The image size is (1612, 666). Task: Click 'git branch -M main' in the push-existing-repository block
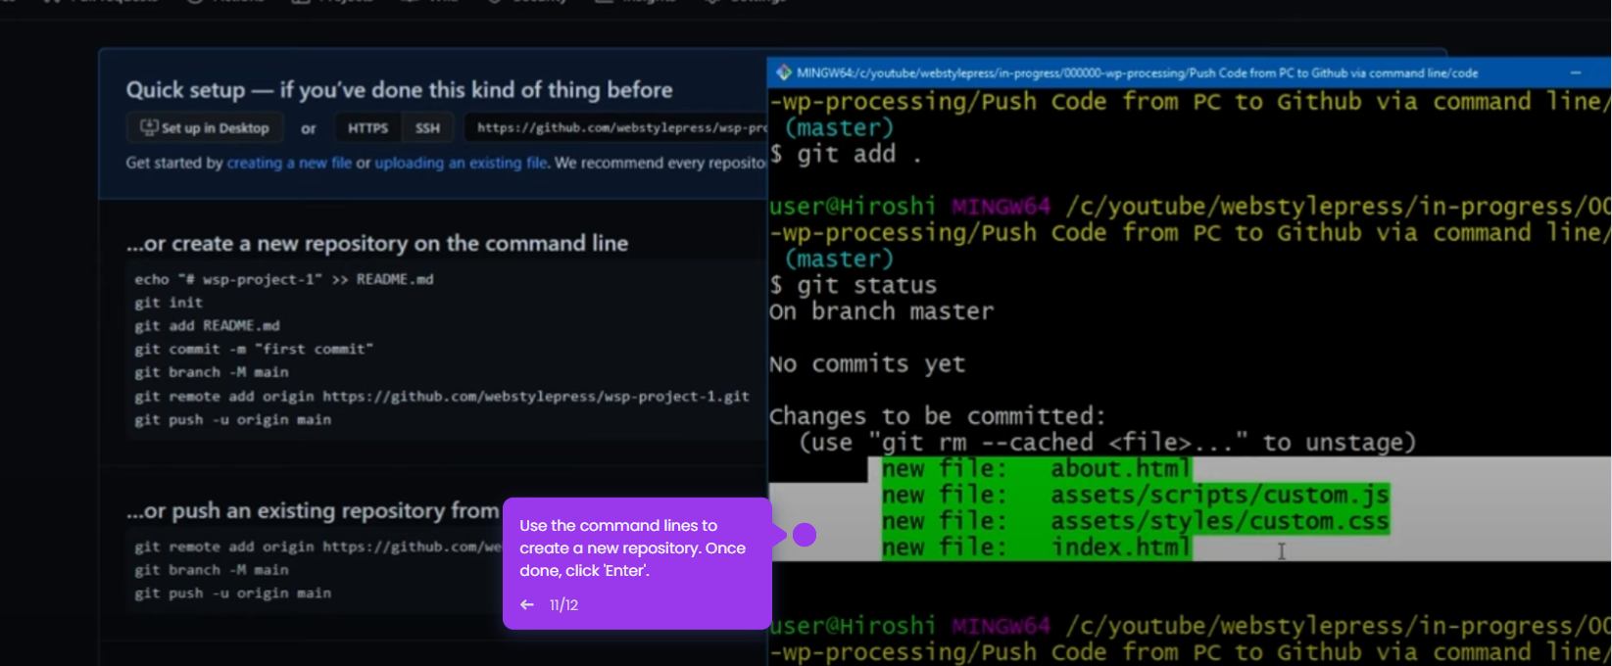(x=212, y=570)
